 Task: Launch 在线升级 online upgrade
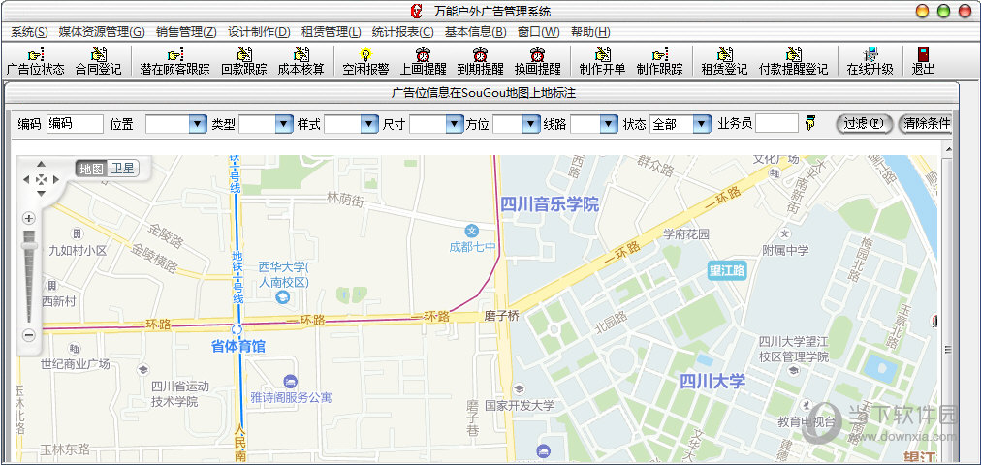870,60
